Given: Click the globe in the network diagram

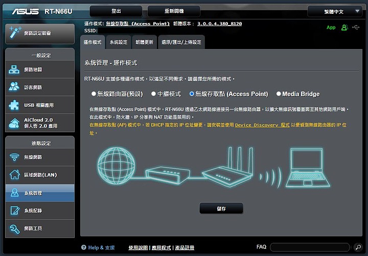Looking at the screenshot, I should (116, 165).
